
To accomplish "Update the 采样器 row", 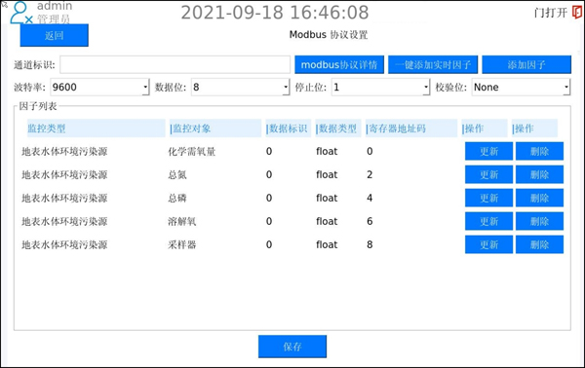I will click(488, 244).
